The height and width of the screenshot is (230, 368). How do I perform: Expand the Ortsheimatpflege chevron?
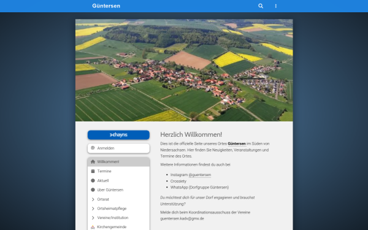93,209
